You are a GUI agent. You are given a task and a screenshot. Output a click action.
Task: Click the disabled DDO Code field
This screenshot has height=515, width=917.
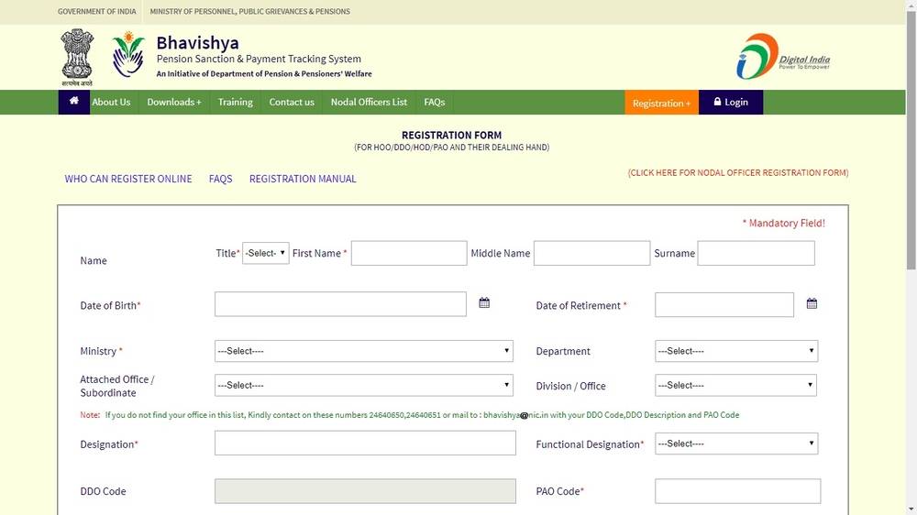click(365, 491)
